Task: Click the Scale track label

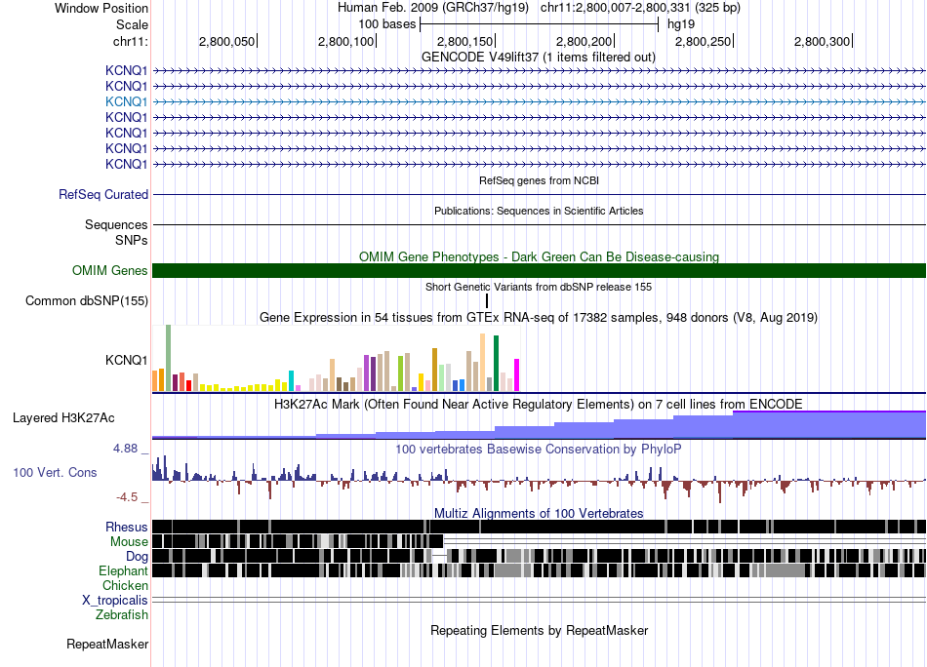Action: tap(132, 24)
